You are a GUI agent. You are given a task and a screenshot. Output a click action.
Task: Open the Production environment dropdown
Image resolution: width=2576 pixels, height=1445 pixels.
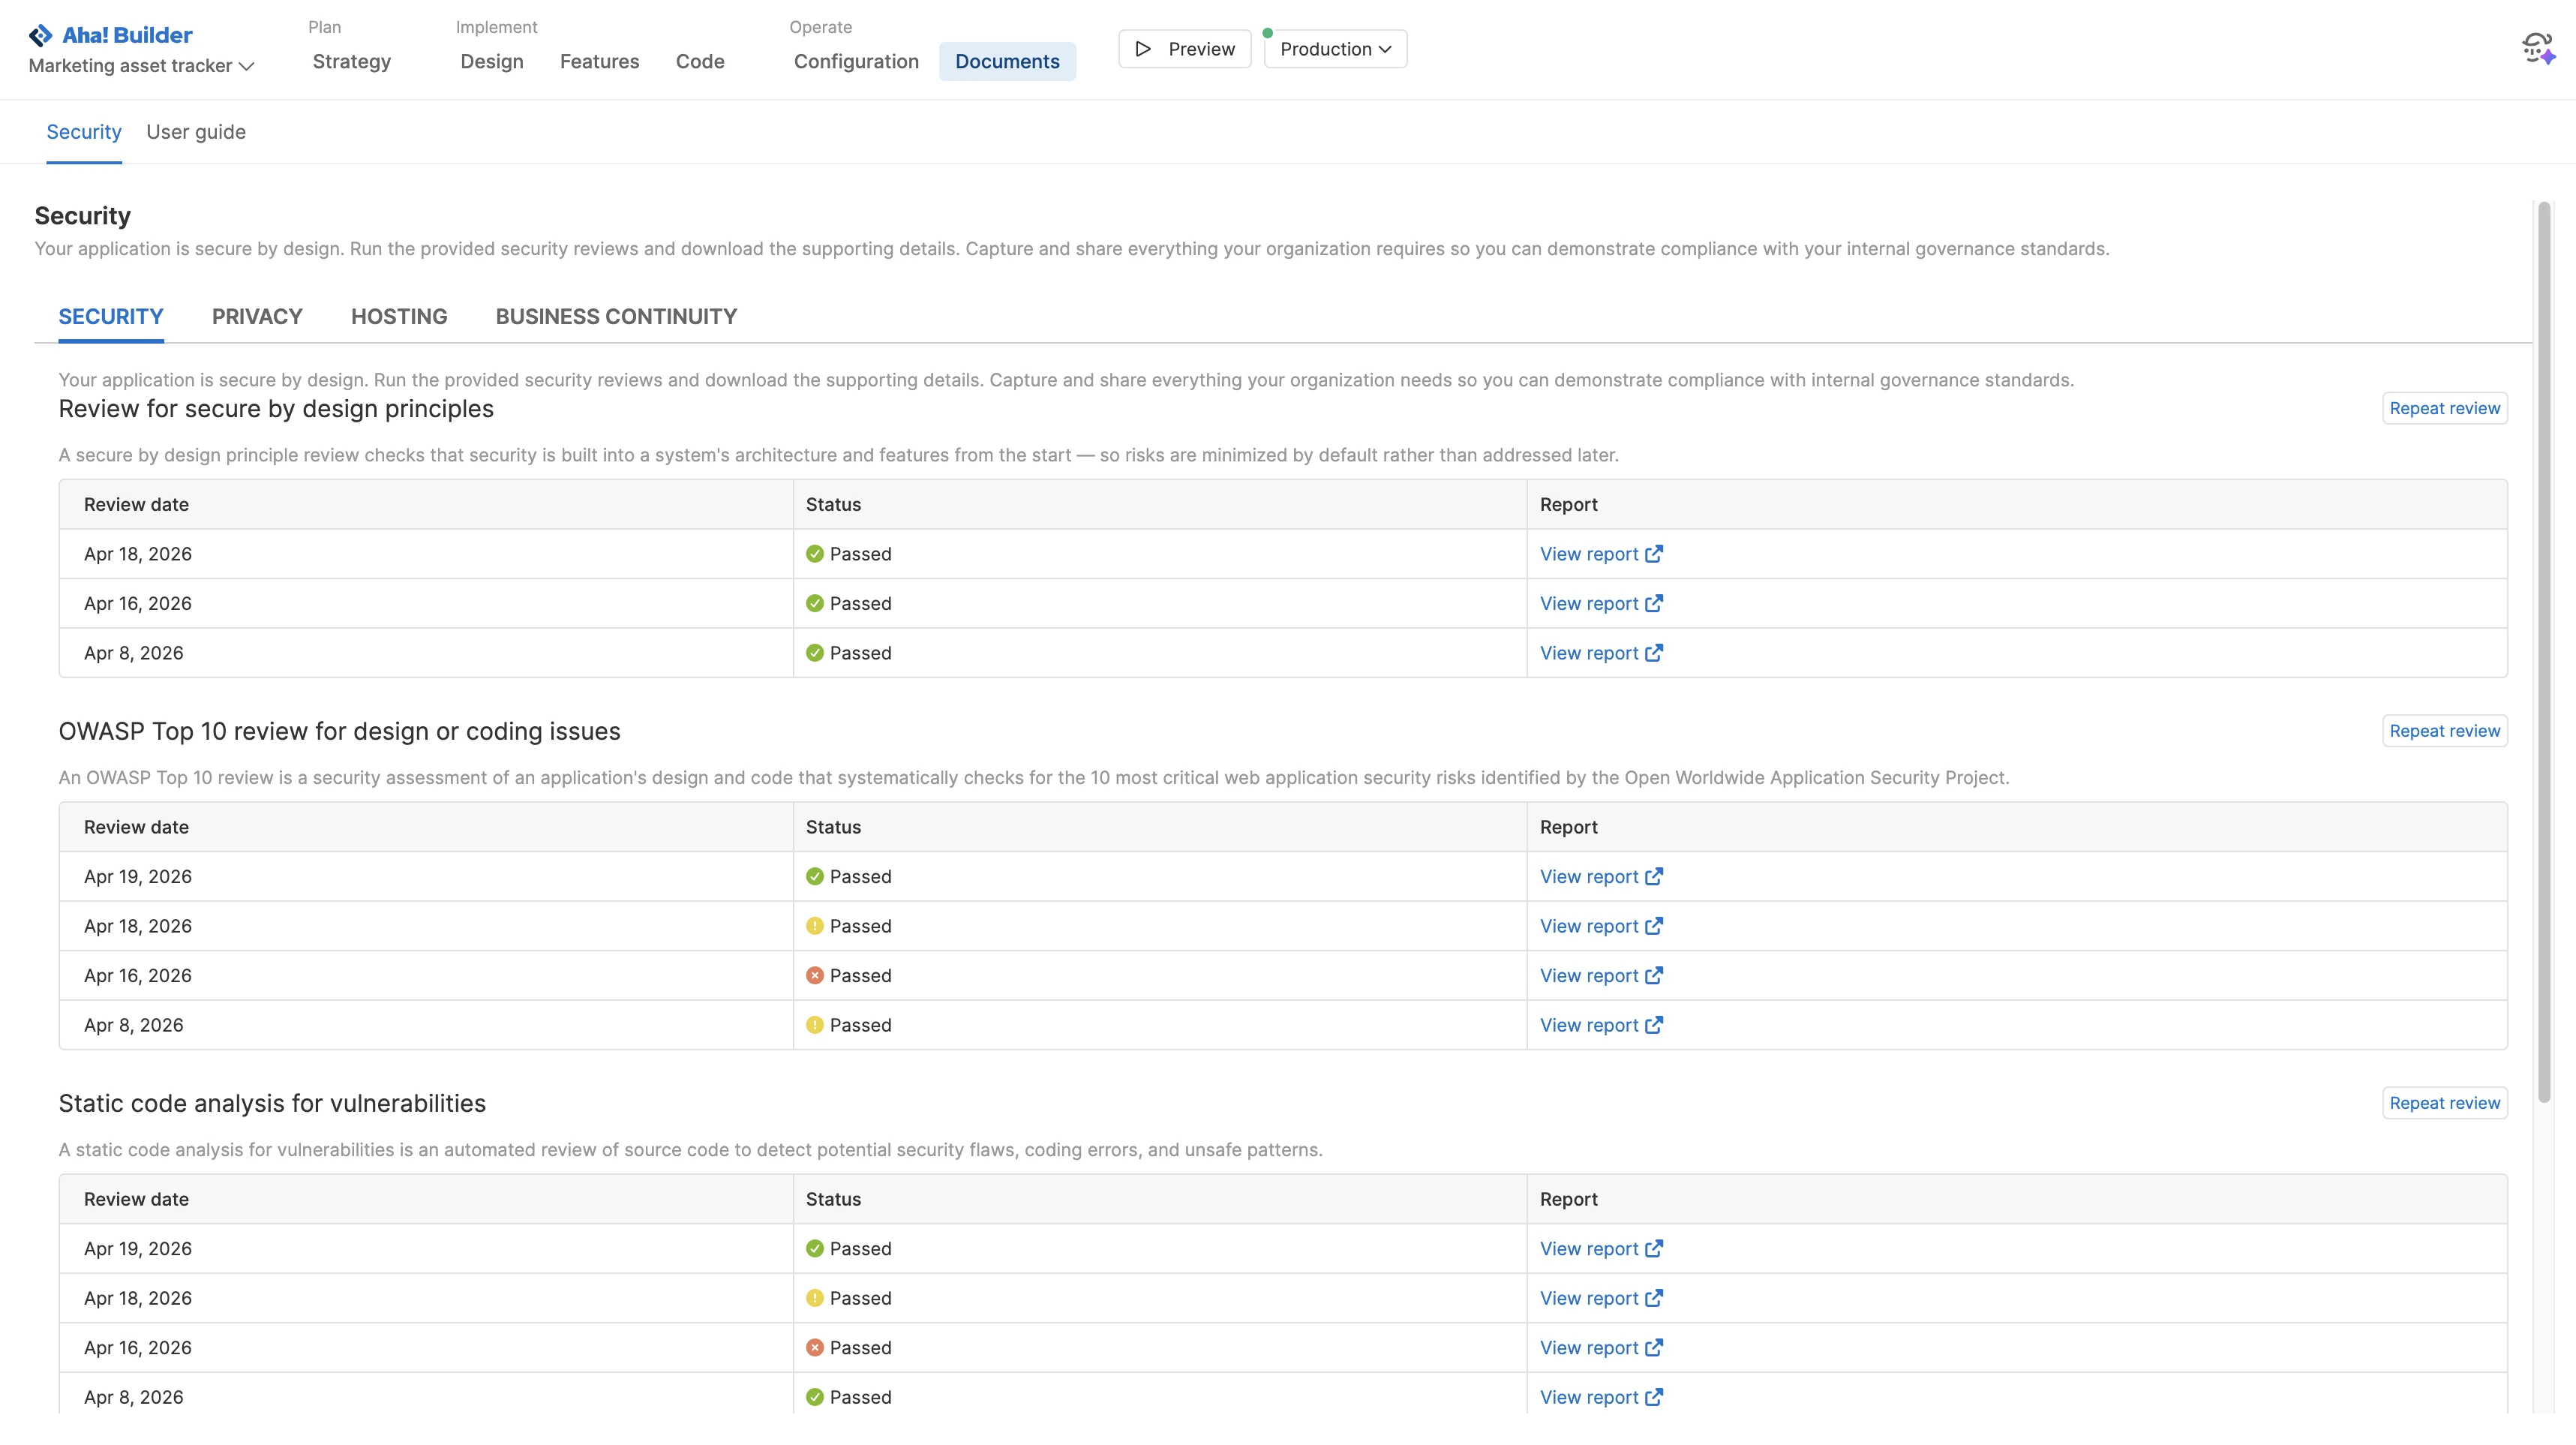pos(1334,48)
